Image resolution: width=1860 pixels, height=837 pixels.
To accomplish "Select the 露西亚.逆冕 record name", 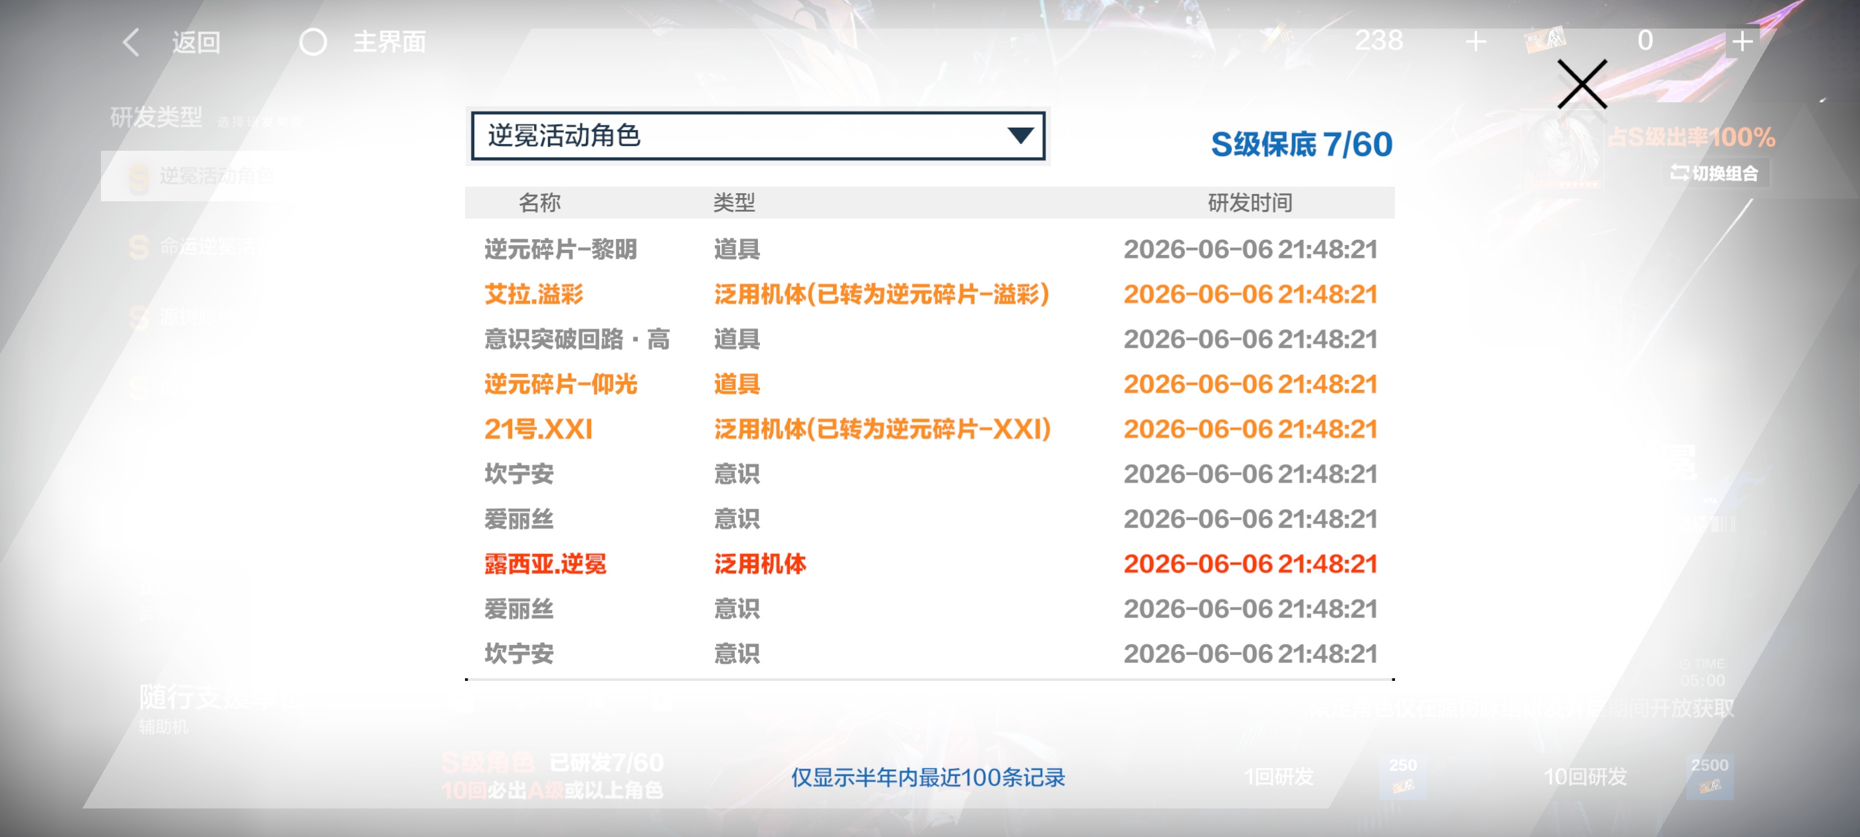I will point(545,564).
